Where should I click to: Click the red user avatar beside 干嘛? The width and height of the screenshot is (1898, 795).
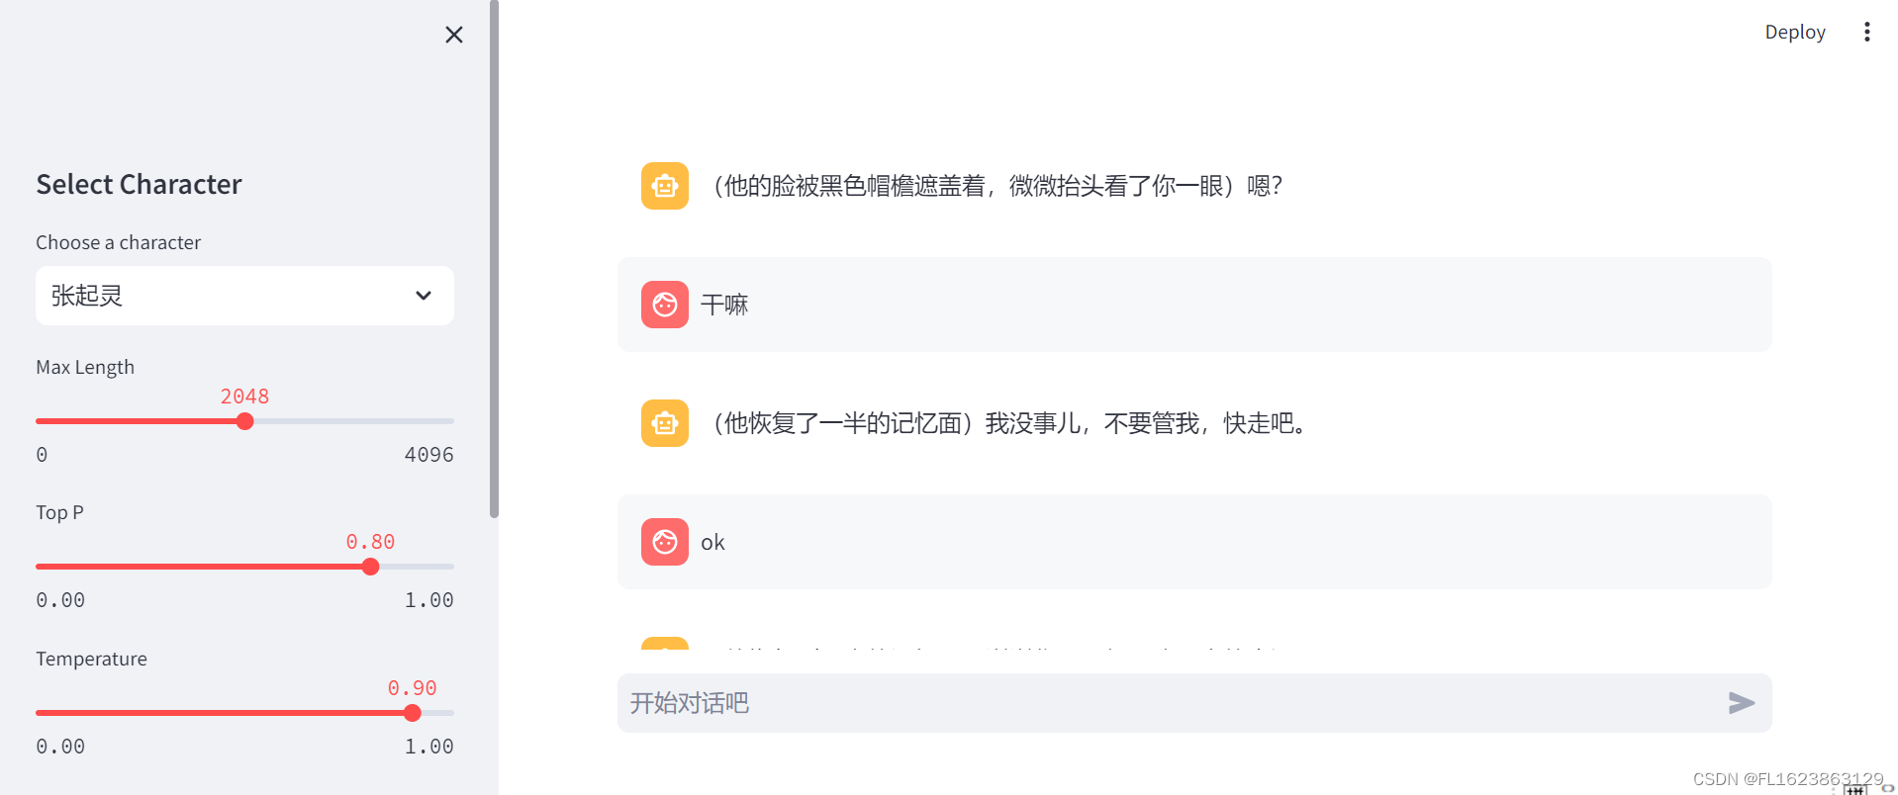pos(664,305)
